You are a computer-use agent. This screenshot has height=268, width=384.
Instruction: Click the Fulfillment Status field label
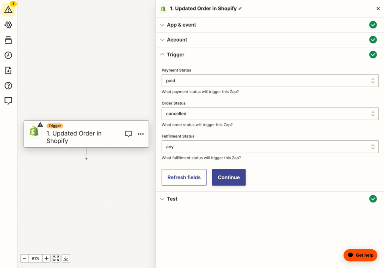[178, 136]
